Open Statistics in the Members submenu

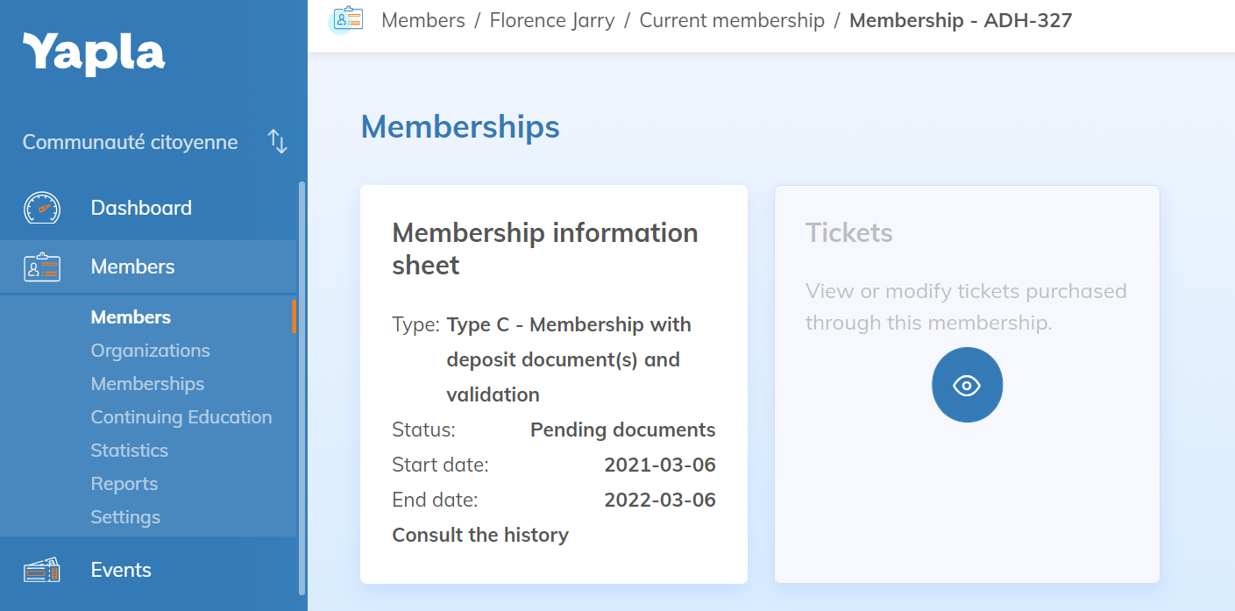tap(129, 451)
